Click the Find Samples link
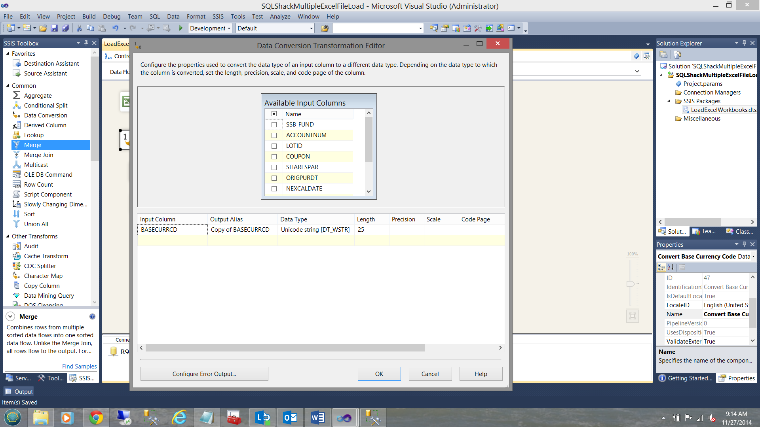The height and width of the screenshot is (427, 760). [x=79, y=367]
